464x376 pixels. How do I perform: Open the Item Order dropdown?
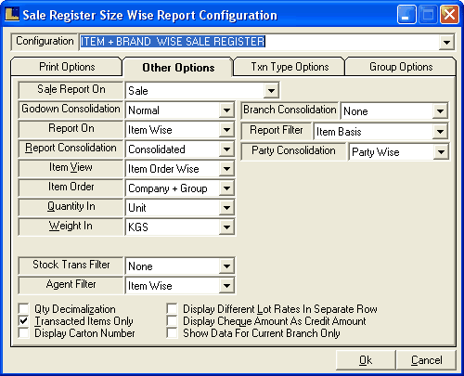[x=226, y=188]
